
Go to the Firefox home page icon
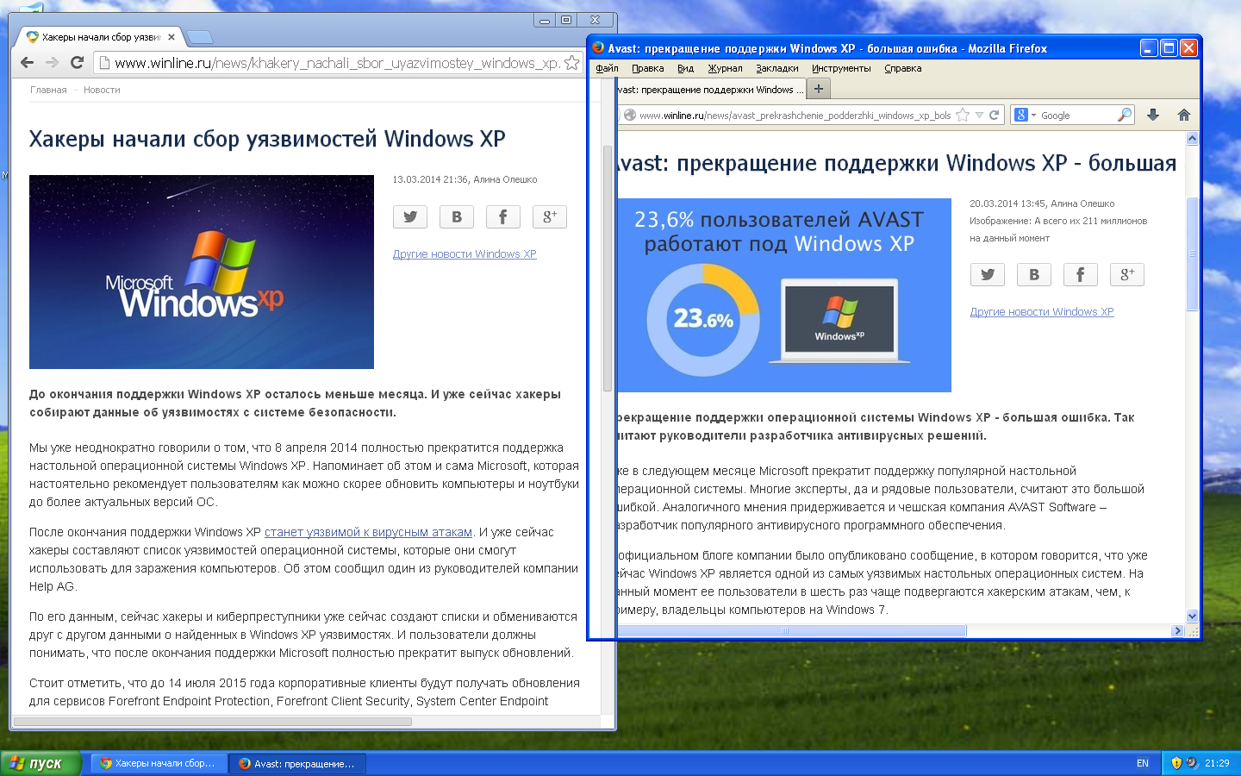[1183, 115]
